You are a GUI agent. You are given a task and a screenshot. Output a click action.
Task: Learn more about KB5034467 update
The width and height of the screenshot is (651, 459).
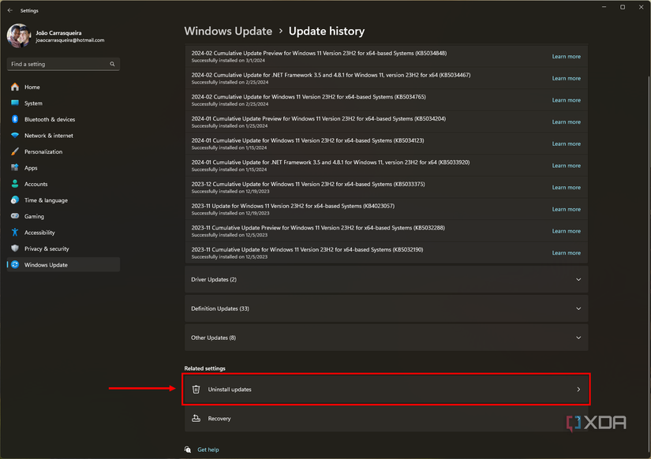[566, 78]
